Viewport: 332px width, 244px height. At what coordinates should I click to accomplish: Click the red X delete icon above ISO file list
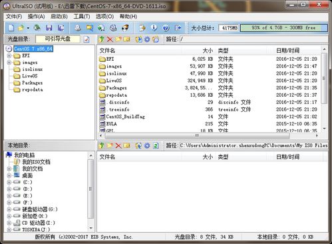click(x=110, y=39)
